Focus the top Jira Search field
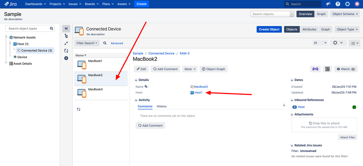Image resolution: width=363 pixels, height=166 pixels. pyautogui.click(x=303, y=4)
